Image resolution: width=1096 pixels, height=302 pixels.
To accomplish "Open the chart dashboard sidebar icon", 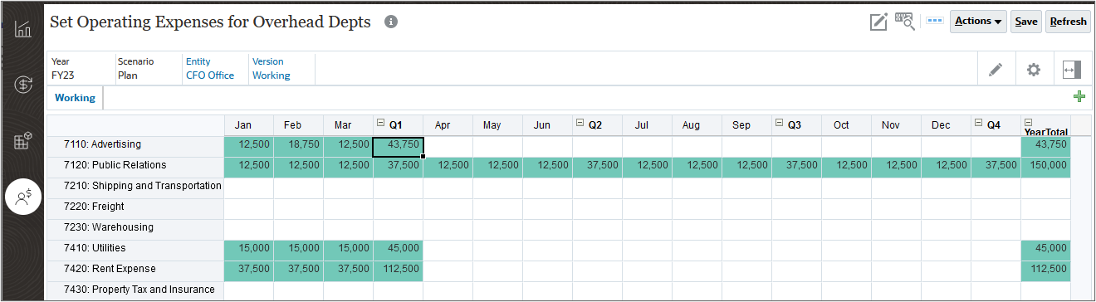I will 23,29.
